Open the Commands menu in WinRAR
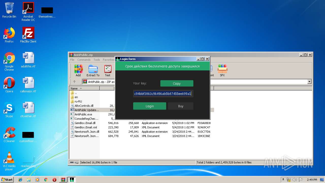 coord(84,60)
